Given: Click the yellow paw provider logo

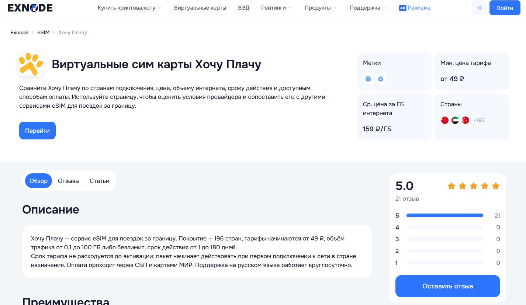Looking at the screenshot, I should click(x=31, y=64).
